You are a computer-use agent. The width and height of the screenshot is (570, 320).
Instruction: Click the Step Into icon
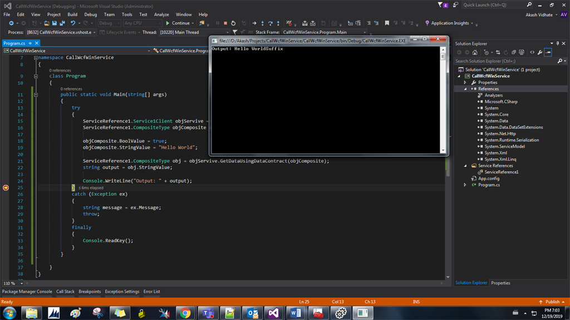[x=263, y=23]
